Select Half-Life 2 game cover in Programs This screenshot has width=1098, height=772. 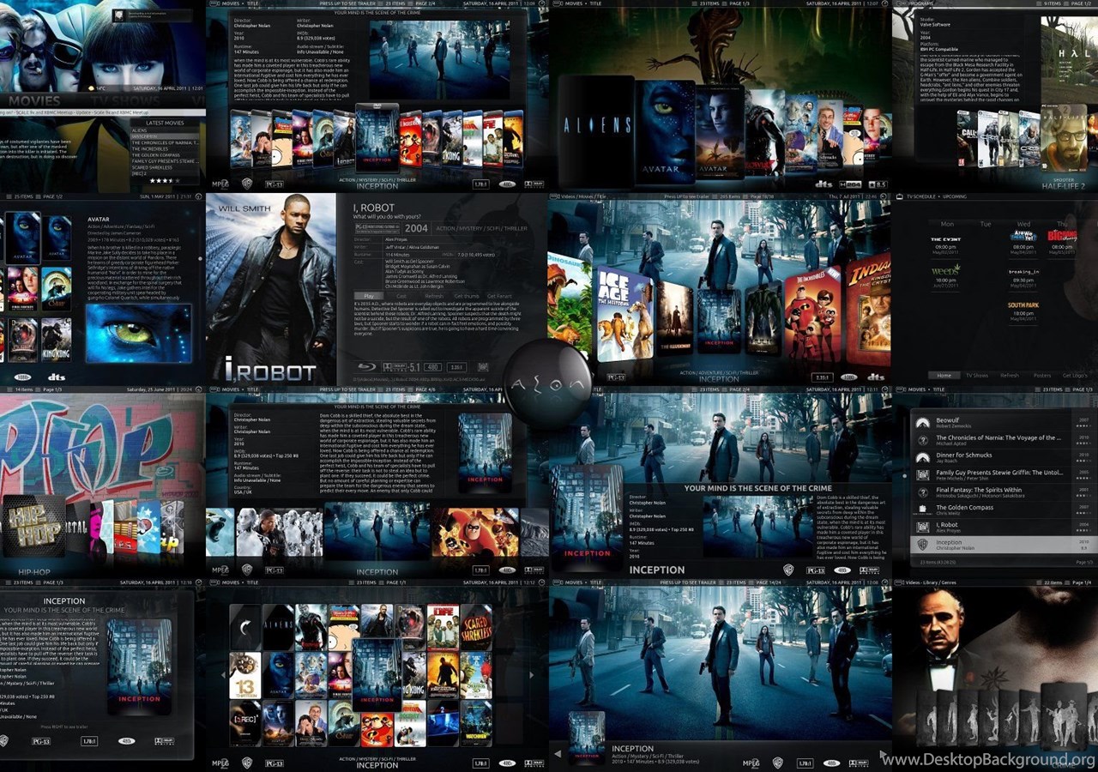[1064, 137]
